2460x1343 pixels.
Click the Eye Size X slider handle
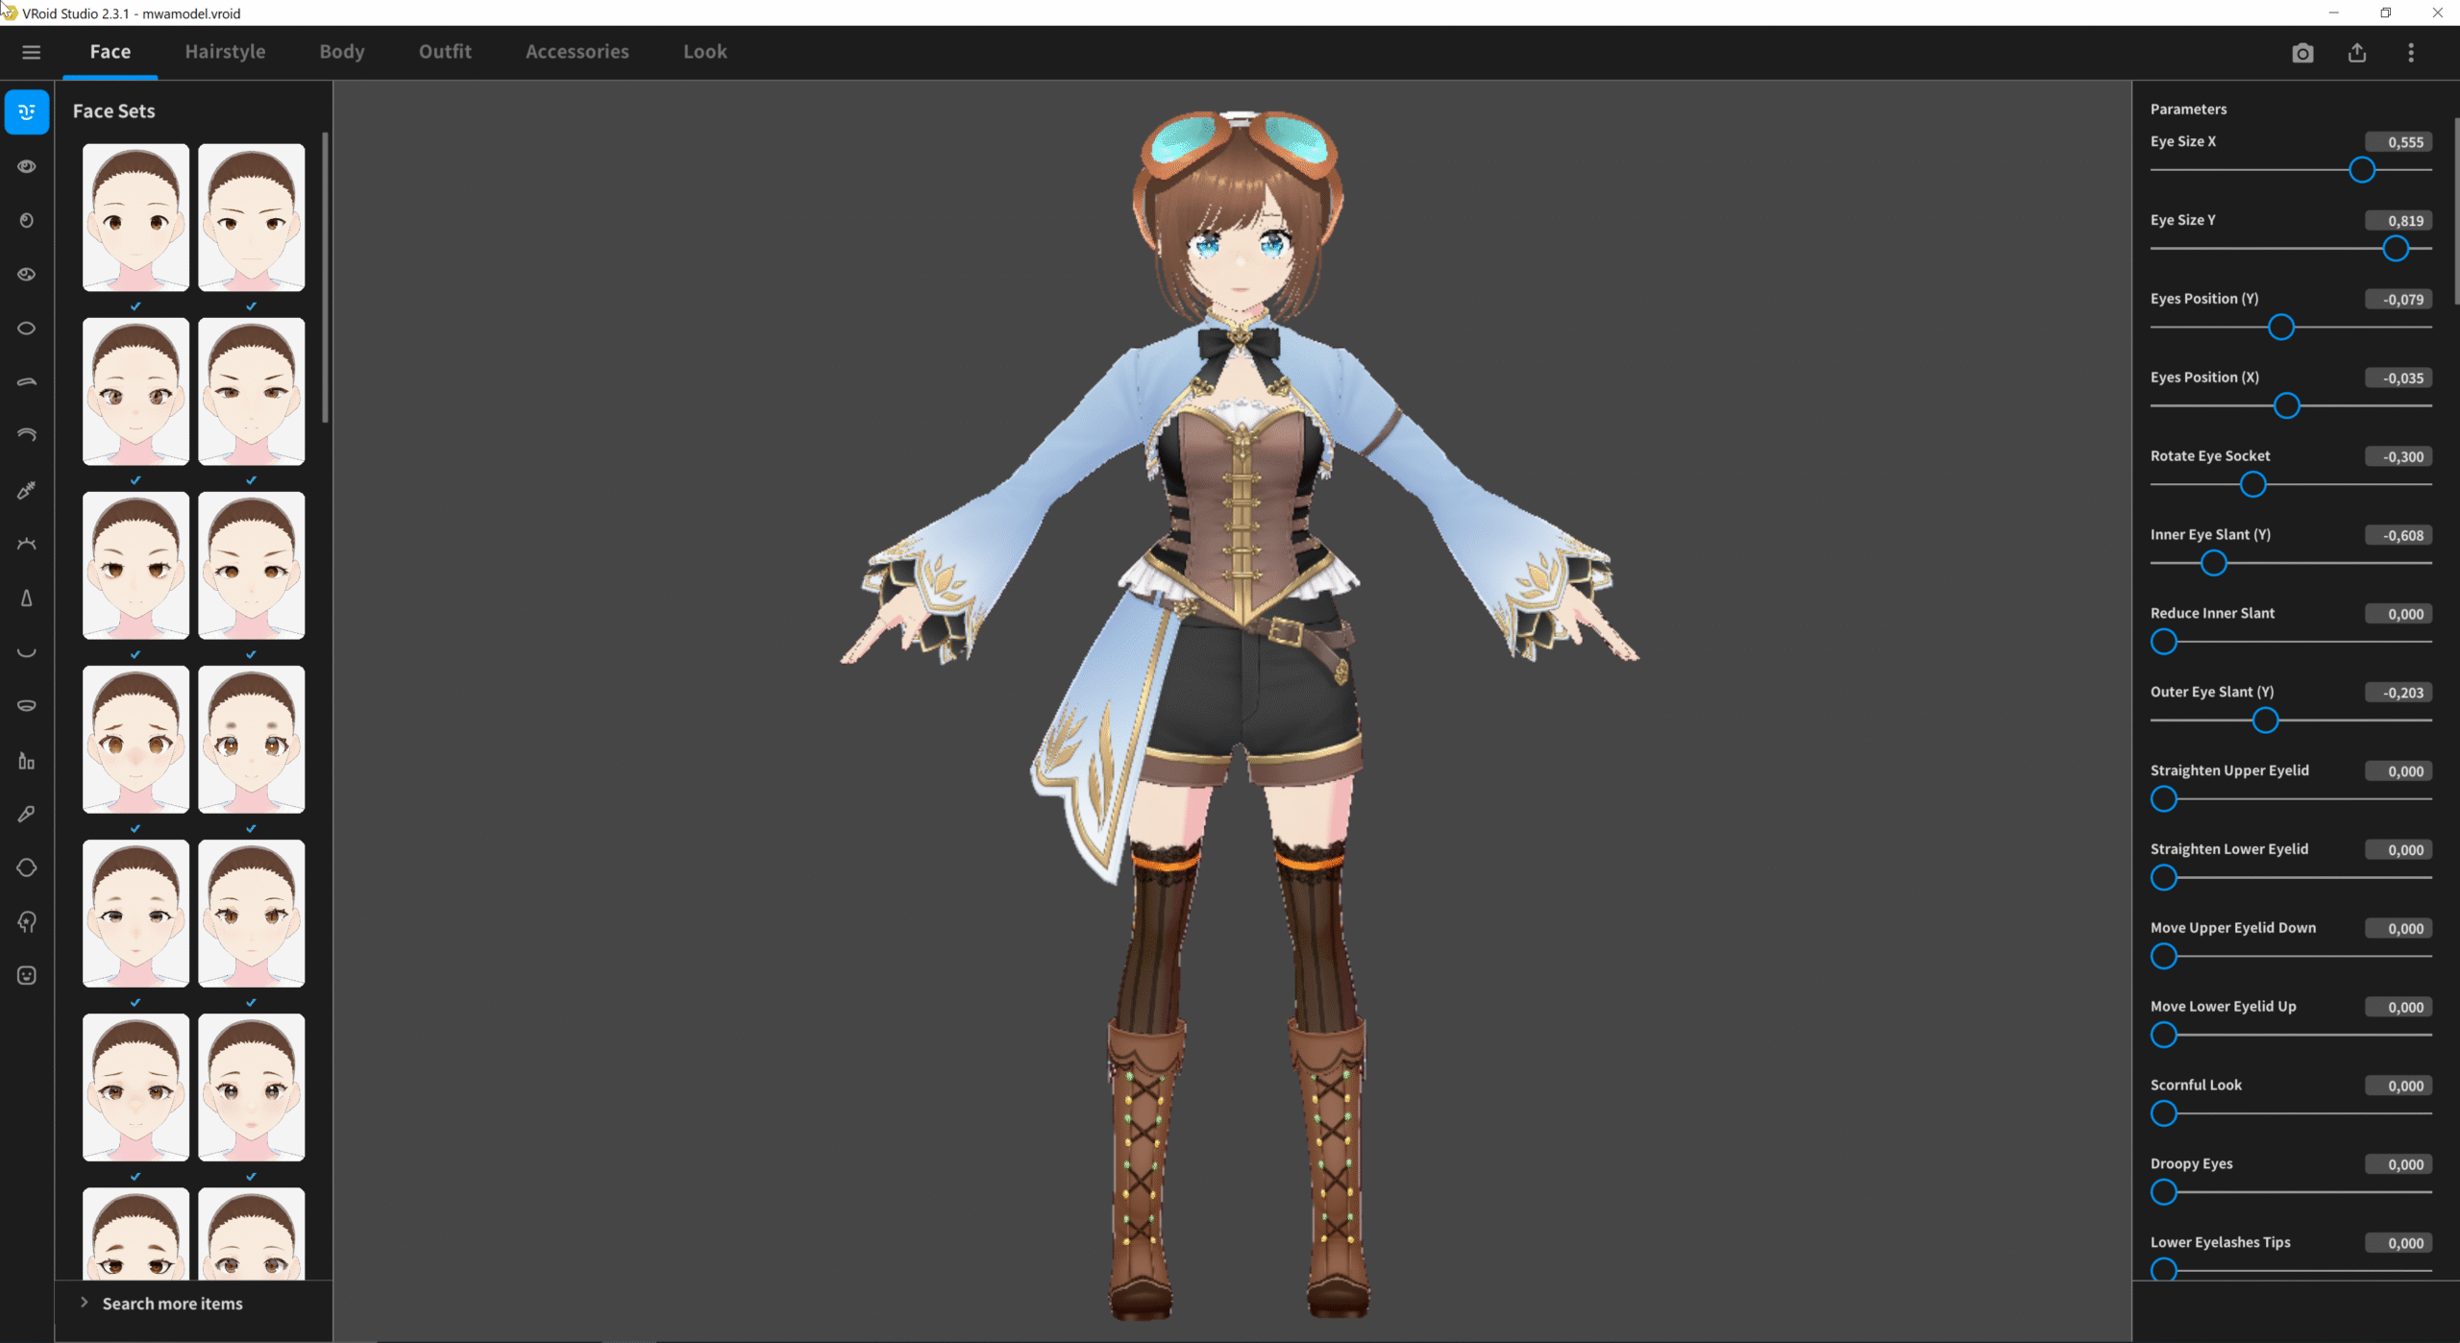pyautogui.click(x=2362, y=171)
